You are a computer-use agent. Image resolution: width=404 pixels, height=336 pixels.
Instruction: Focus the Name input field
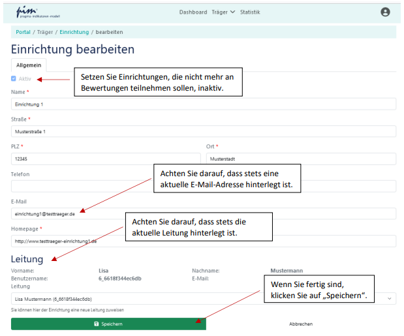tap(204, 104)
